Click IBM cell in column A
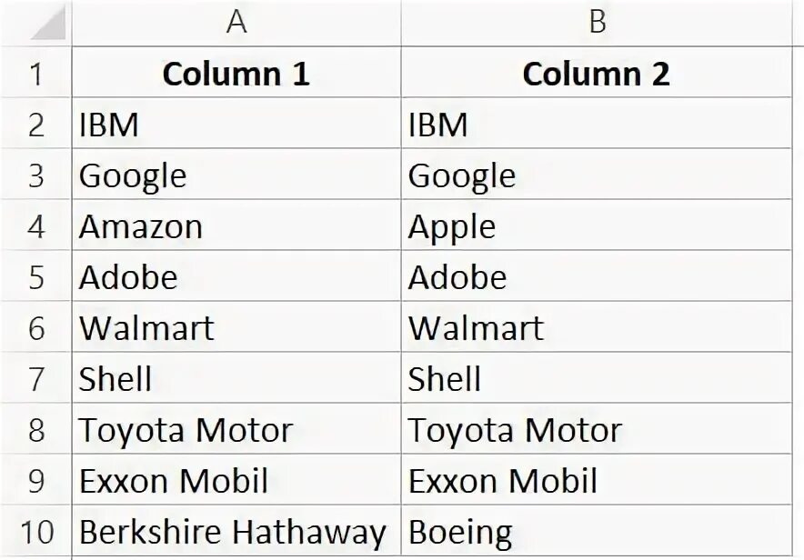 [236, 123]
